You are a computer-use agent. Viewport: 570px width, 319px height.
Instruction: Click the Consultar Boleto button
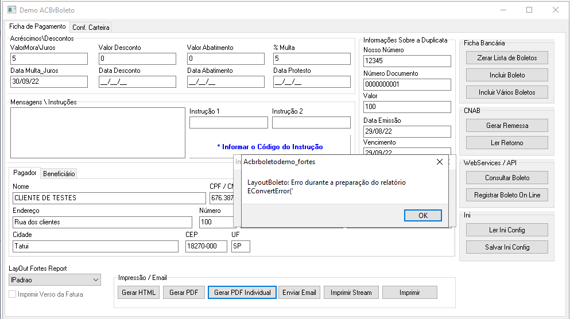[x=507, y=178]
